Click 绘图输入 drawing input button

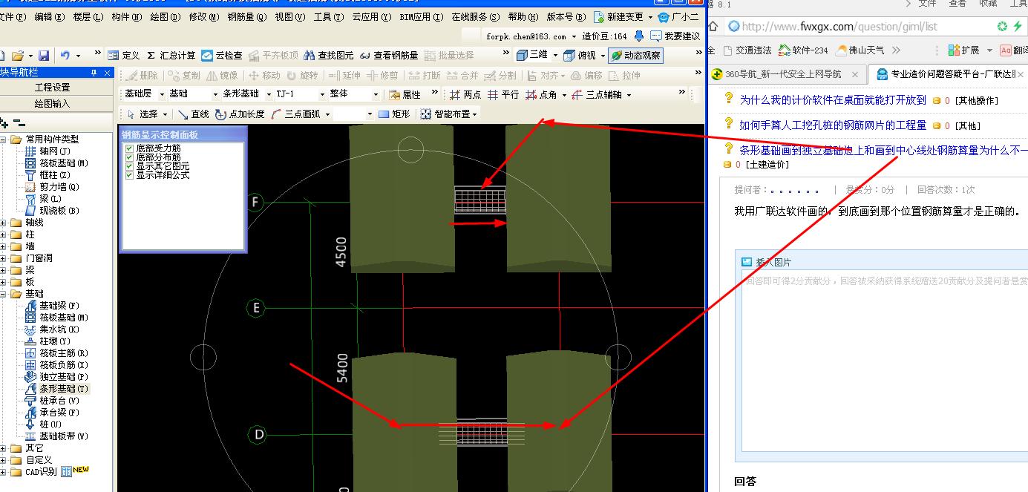click(52, 103)
